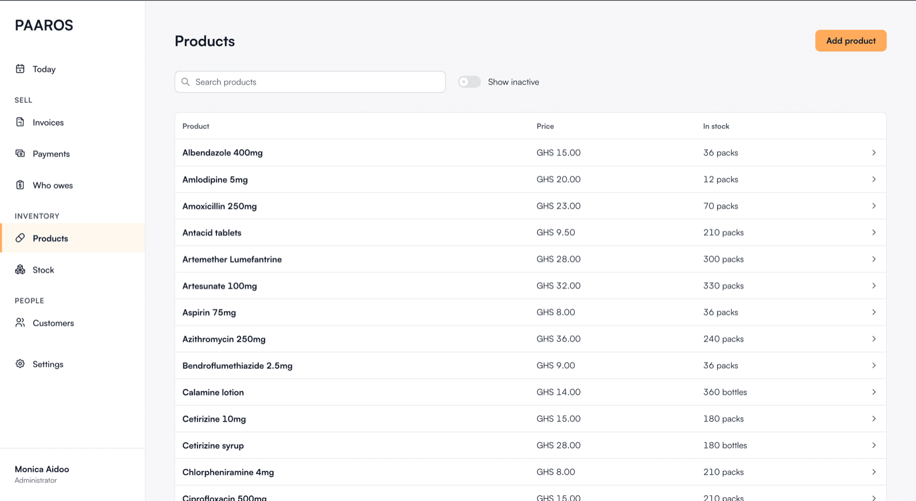
Task: Open Customers page label
Action: point(53,323)
